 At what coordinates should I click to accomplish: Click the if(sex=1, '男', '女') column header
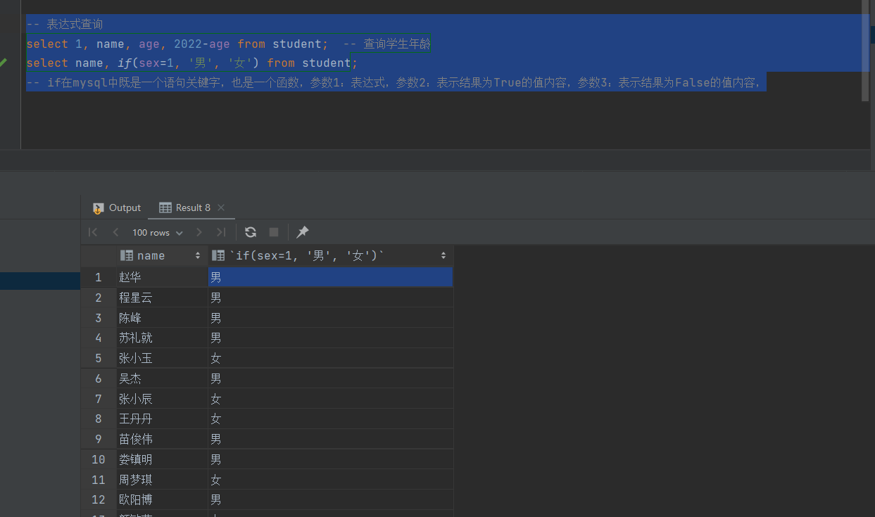[310, 256]
